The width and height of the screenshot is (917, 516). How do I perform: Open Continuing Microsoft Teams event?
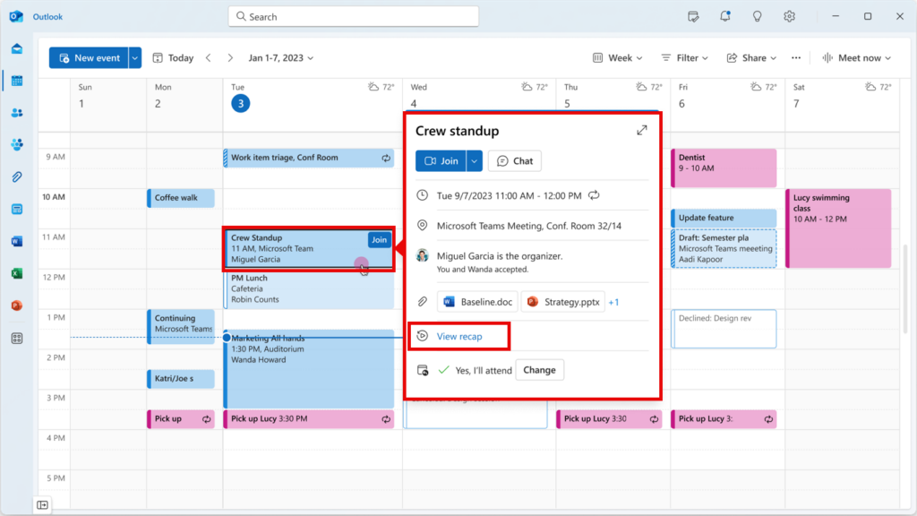(x=181, y=326)
